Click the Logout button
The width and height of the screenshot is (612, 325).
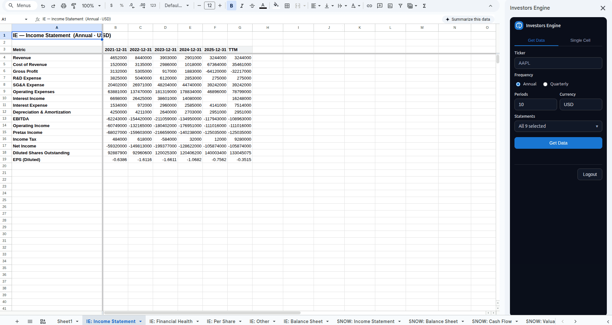coord(590,174)
